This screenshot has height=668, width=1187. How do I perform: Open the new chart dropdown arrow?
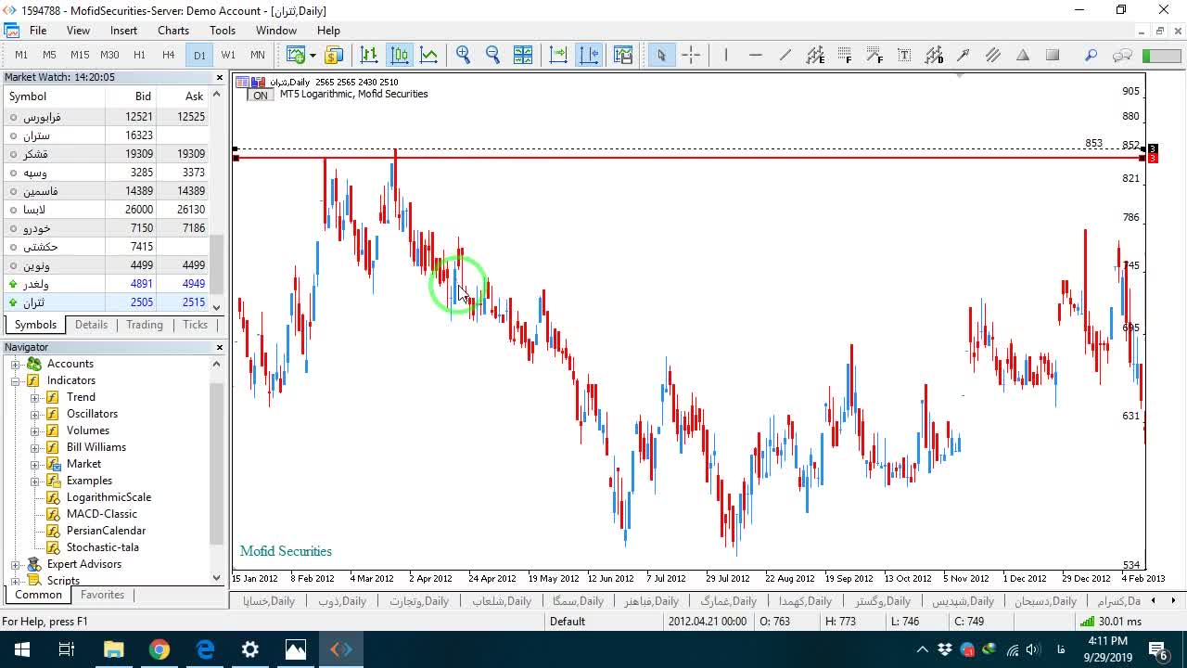pos(313,55)
